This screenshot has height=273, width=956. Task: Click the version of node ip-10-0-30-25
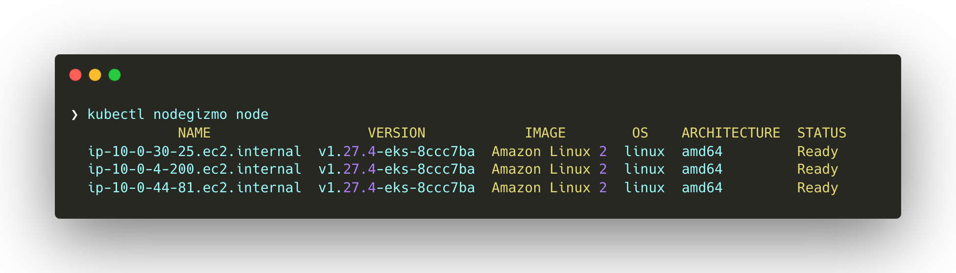396,152
